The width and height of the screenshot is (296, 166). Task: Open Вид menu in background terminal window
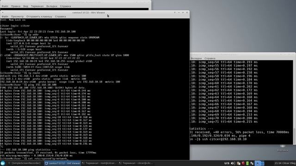coord(26,6)
